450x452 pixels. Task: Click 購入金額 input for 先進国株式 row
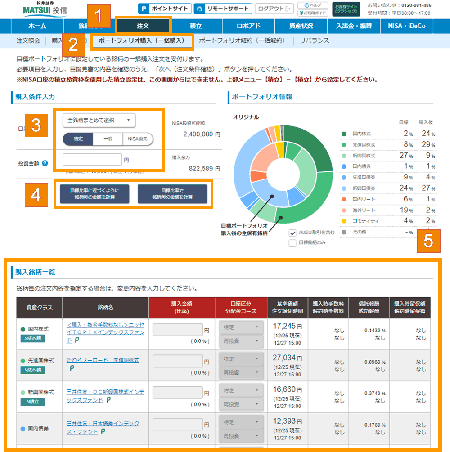point(178,361)
